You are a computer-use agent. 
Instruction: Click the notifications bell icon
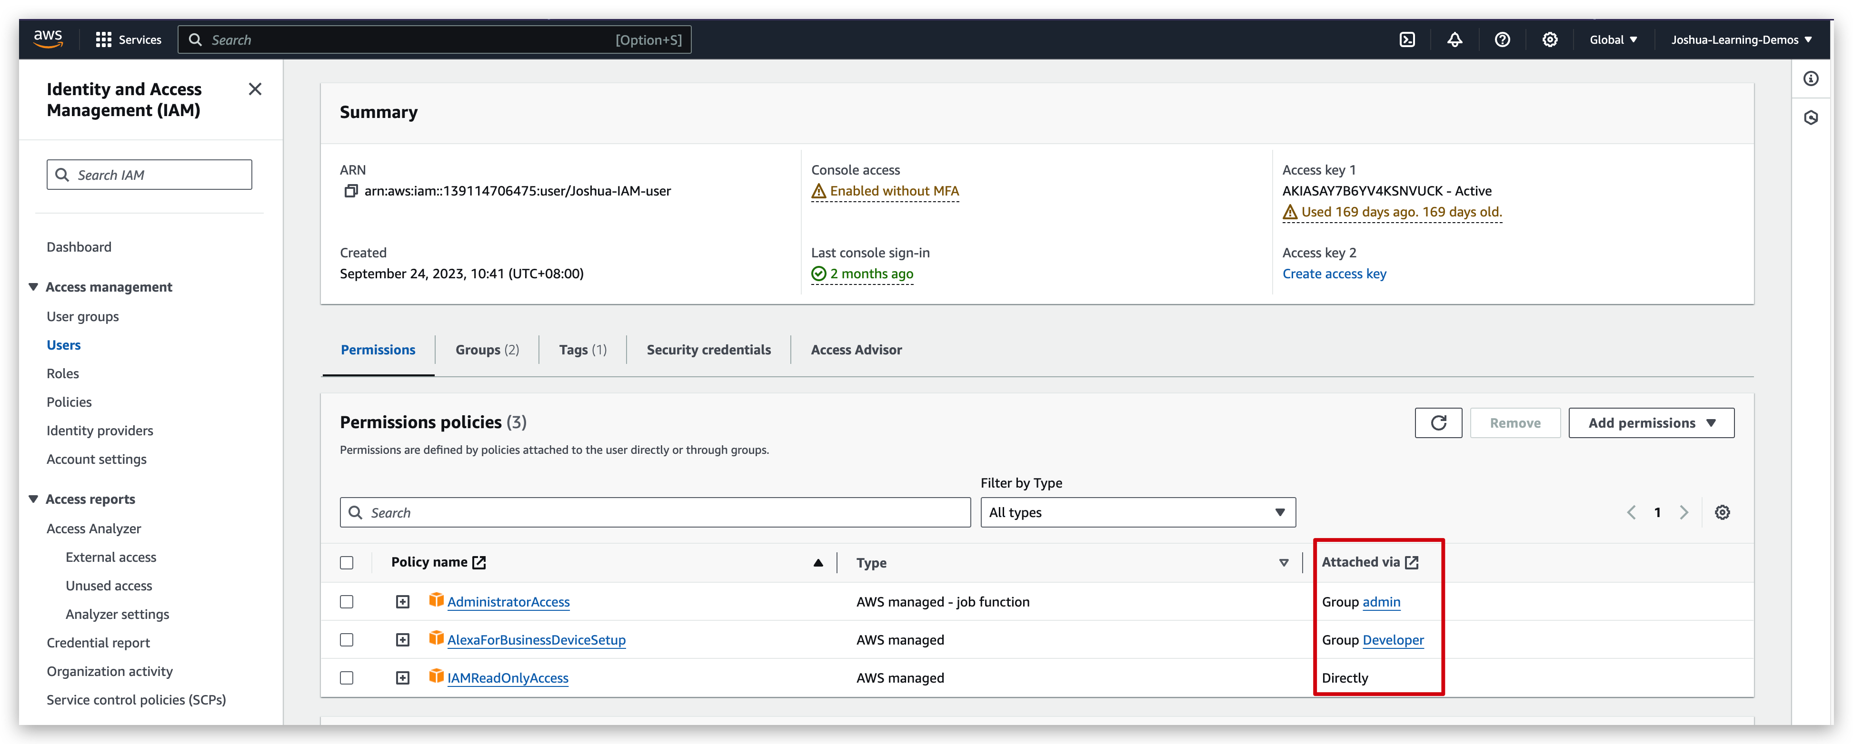[1455, 39]
